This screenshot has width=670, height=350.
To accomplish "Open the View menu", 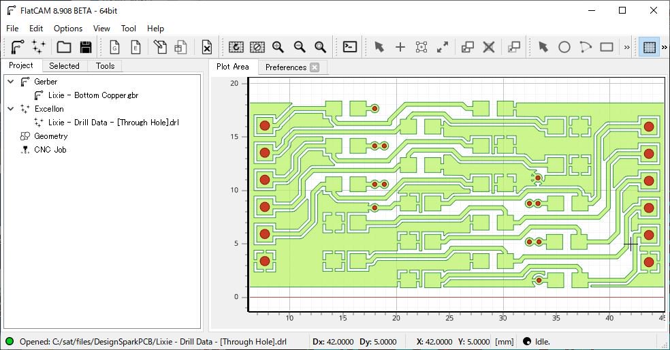I will pyautogui.click(x=101, y=29).
